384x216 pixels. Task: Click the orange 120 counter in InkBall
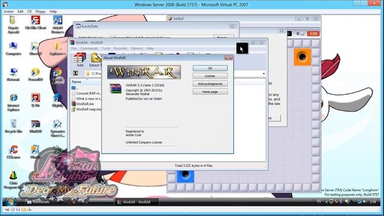point(313,34)
